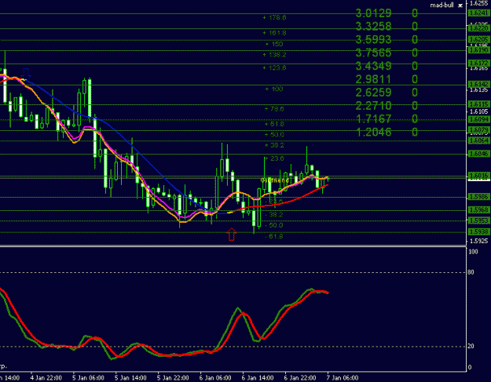
Task: Click the 4 Jan 22:00 time label
Action: pyautogui.click(x=46, y=378)
